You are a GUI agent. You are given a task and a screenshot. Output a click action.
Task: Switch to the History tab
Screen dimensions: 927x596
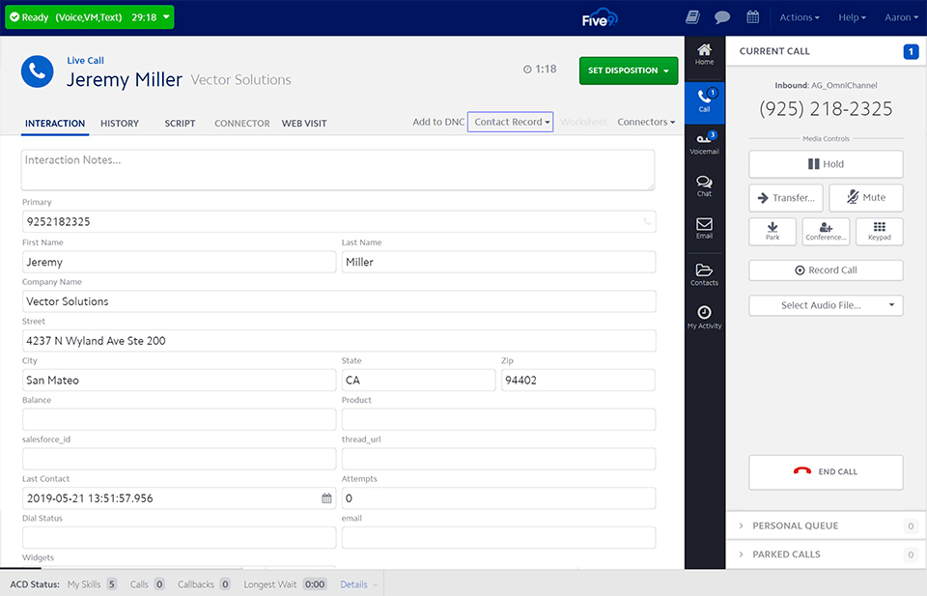[x=120, y=124]
